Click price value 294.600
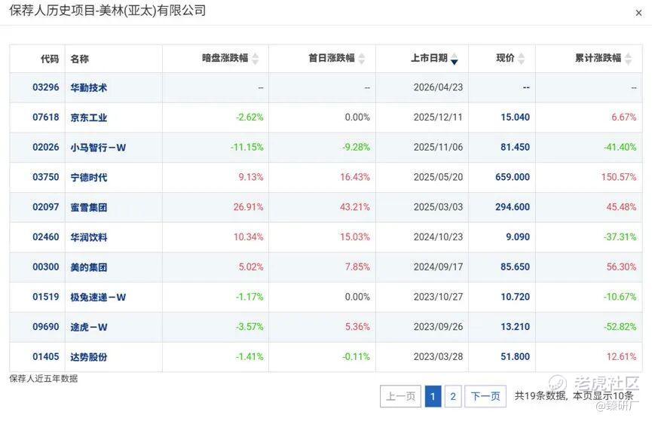The width and height of the screenshot is (652, 421). tap(513, 207)
